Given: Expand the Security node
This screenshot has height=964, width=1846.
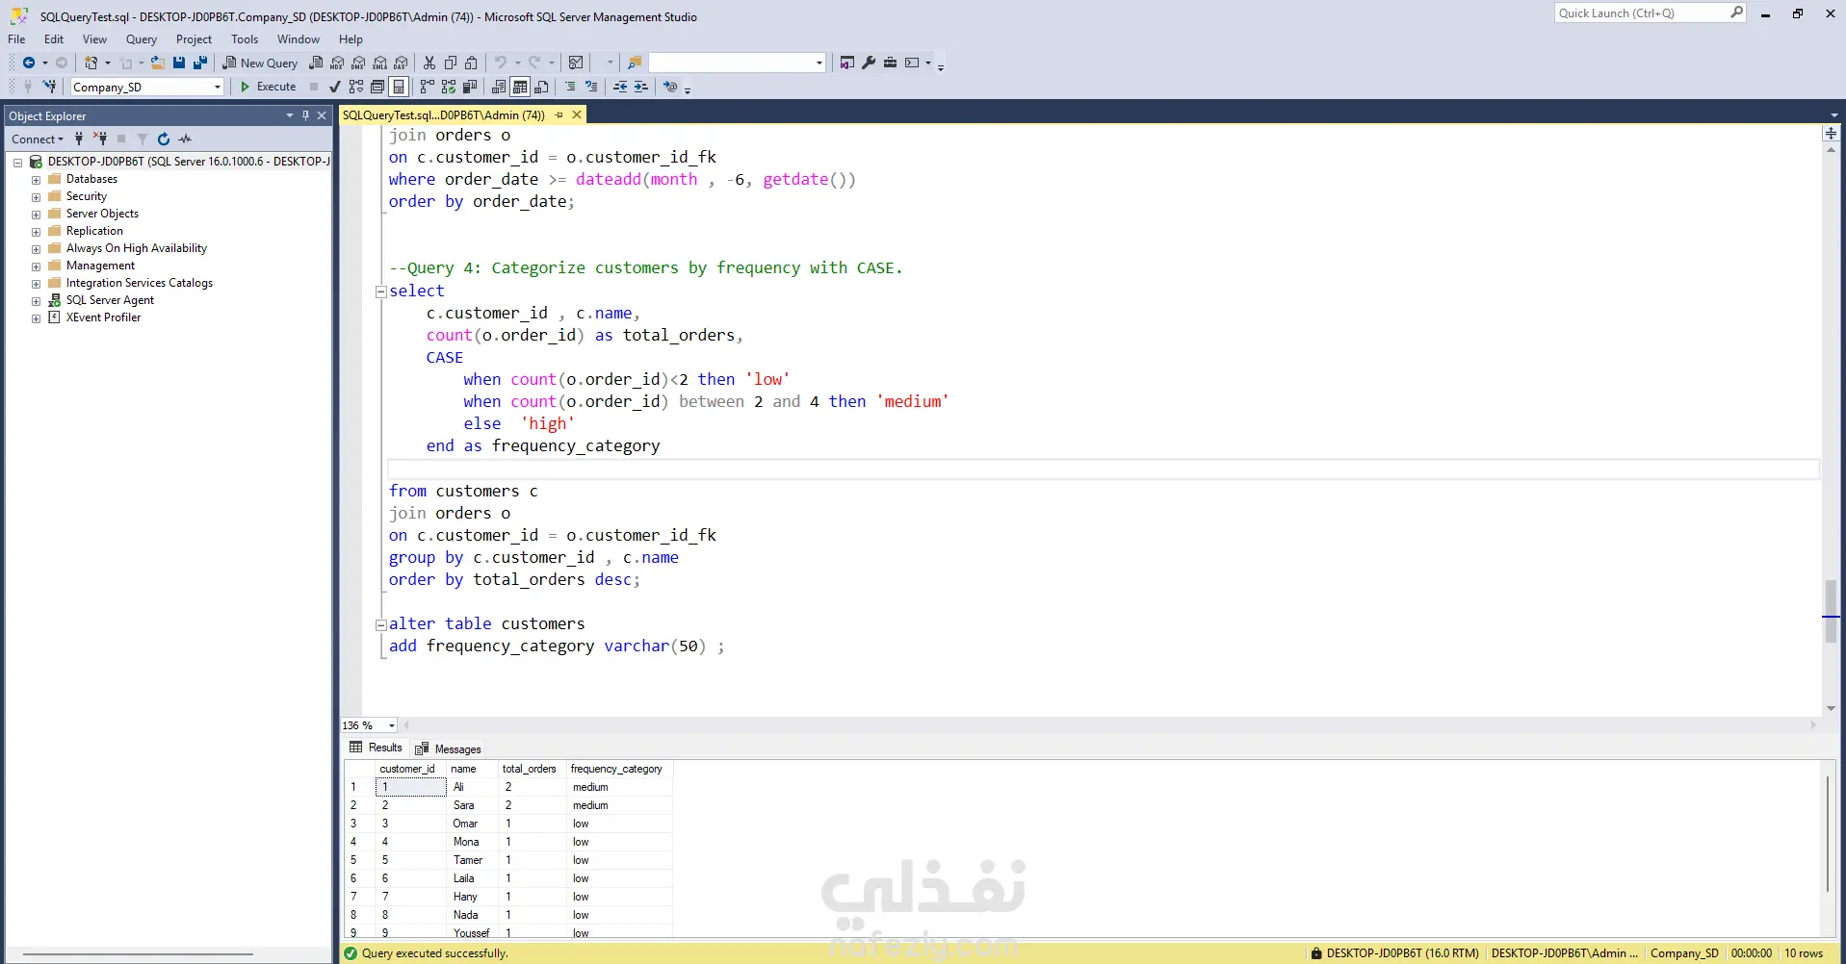Looking at the screenshot, I should [36, 197].
